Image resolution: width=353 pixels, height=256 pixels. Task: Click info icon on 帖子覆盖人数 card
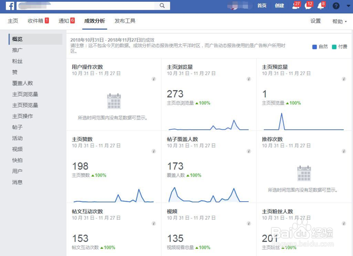pos(249,151)
